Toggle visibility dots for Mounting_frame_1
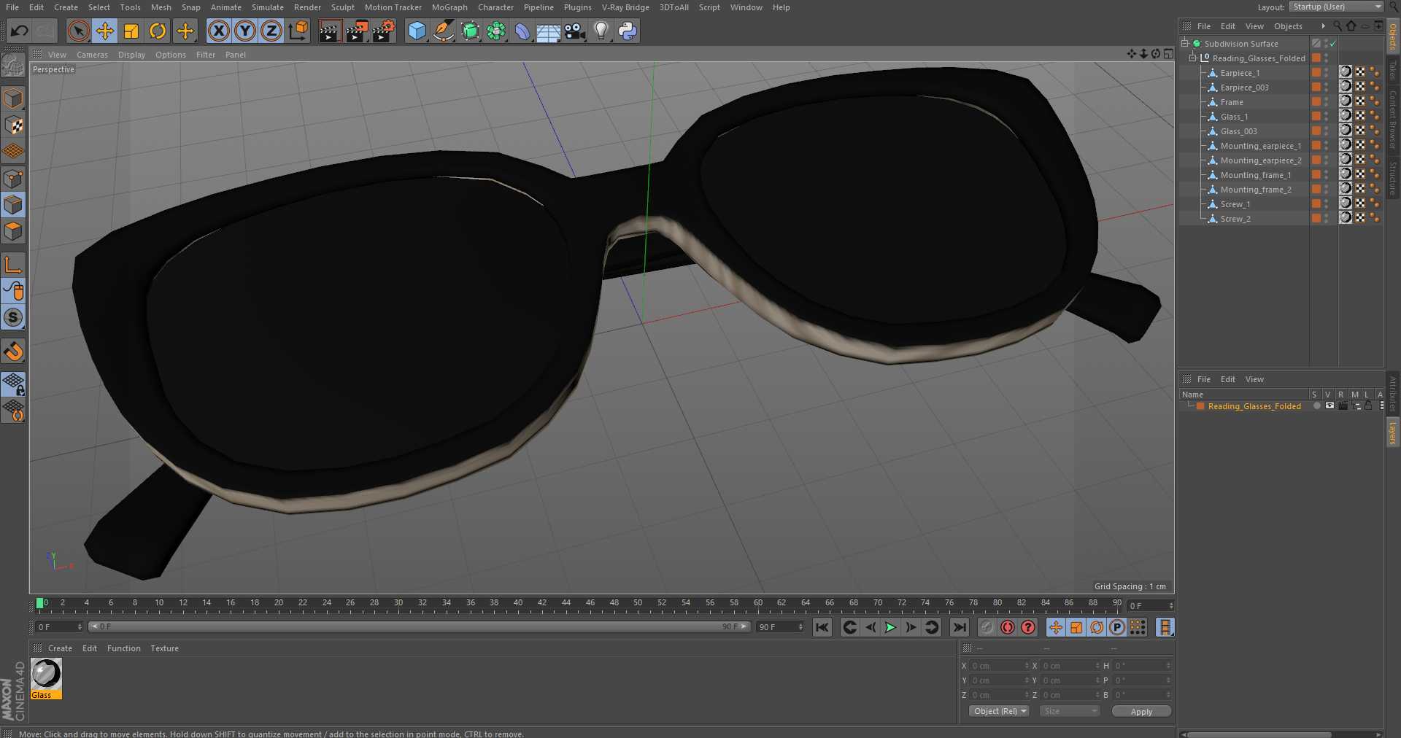Screen dimensions: 1401x738 [1327, 175]
